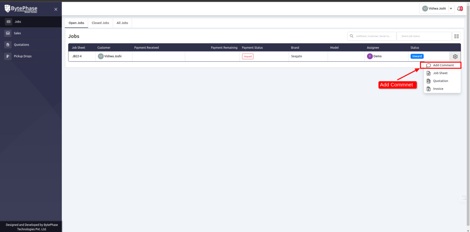Image resolution: width=470 pixels, height=232 pixels.
Task: Open the Select job status dropdown
Action: point(424,36)
